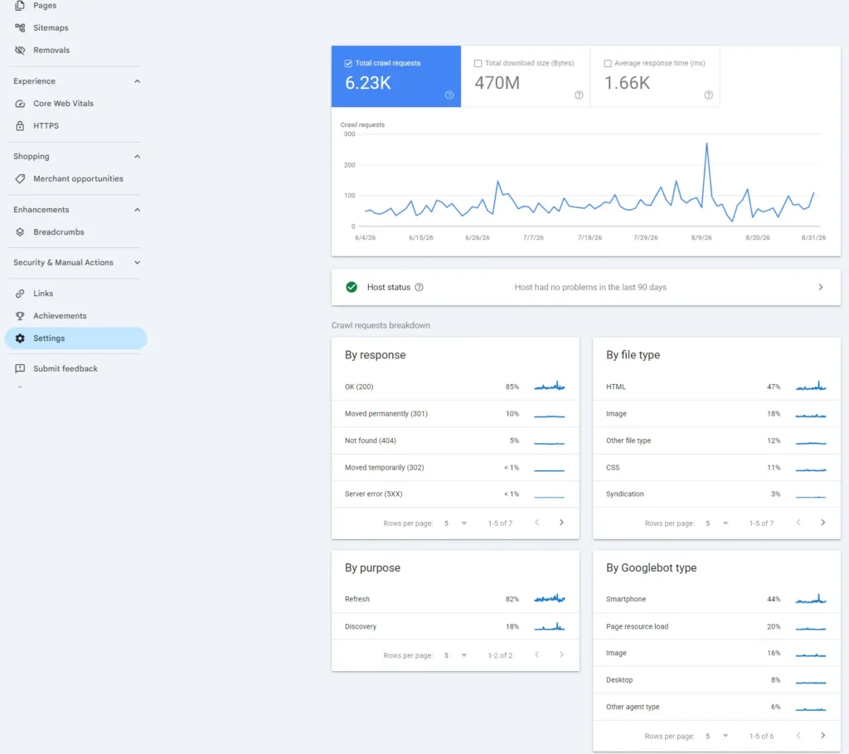This screenshot has height=754, width=849.
Task: Select Achievements in the sidebar
Action: (x=75, y=316)
